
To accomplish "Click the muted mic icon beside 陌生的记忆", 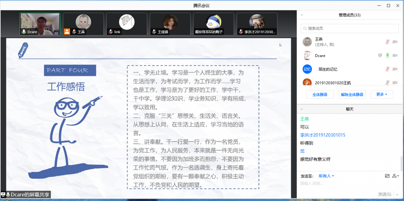I will [388, 69].
